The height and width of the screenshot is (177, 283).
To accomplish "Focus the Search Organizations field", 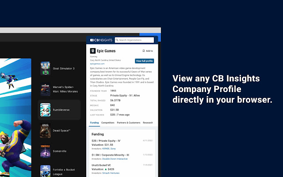I will coord(134,40).
